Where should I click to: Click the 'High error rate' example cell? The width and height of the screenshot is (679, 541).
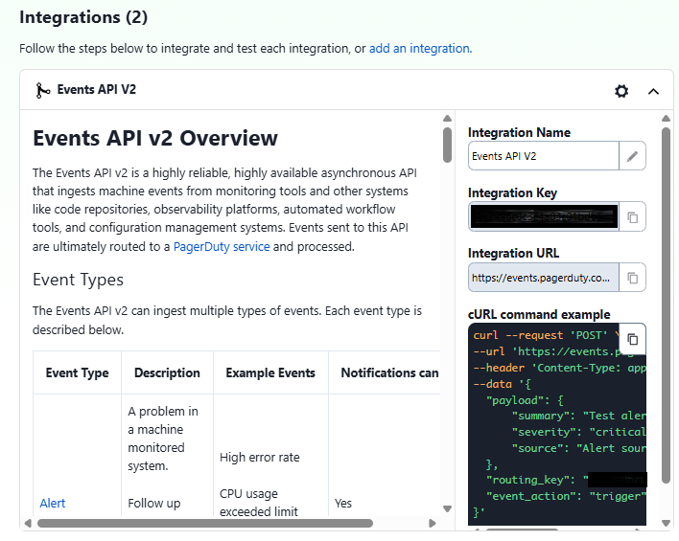click(259, 457)
